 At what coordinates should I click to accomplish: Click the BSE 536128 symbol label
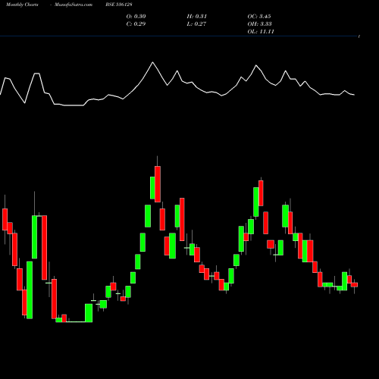[x=119, y=5]
